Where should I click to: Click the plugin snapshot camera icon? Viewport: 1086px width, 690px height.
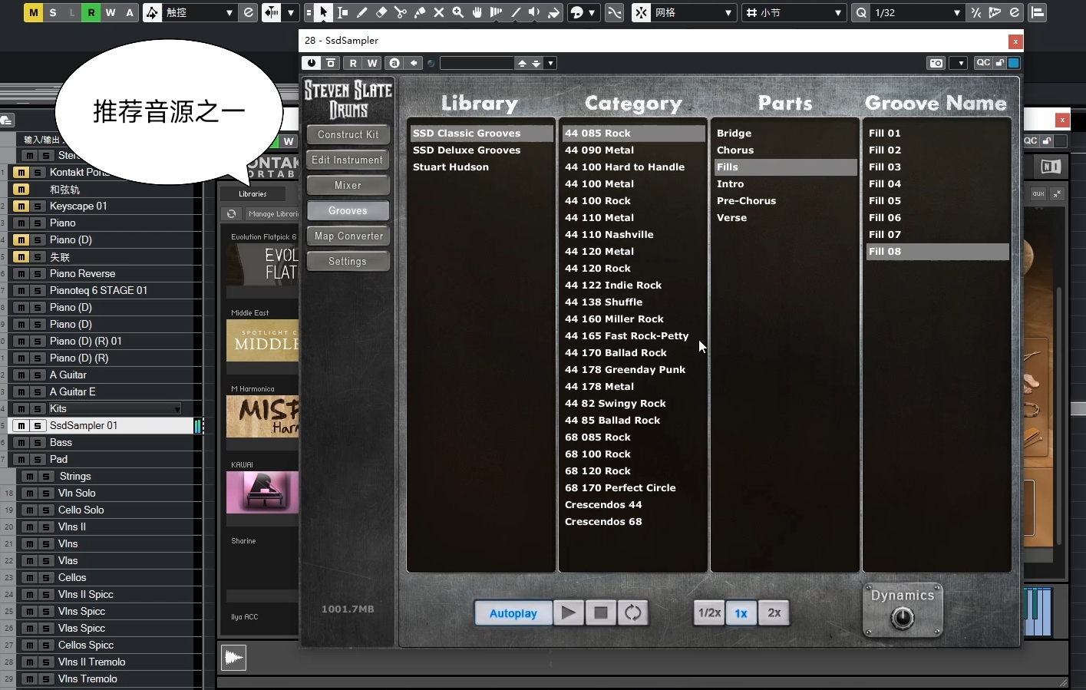[x=936, y=63]
